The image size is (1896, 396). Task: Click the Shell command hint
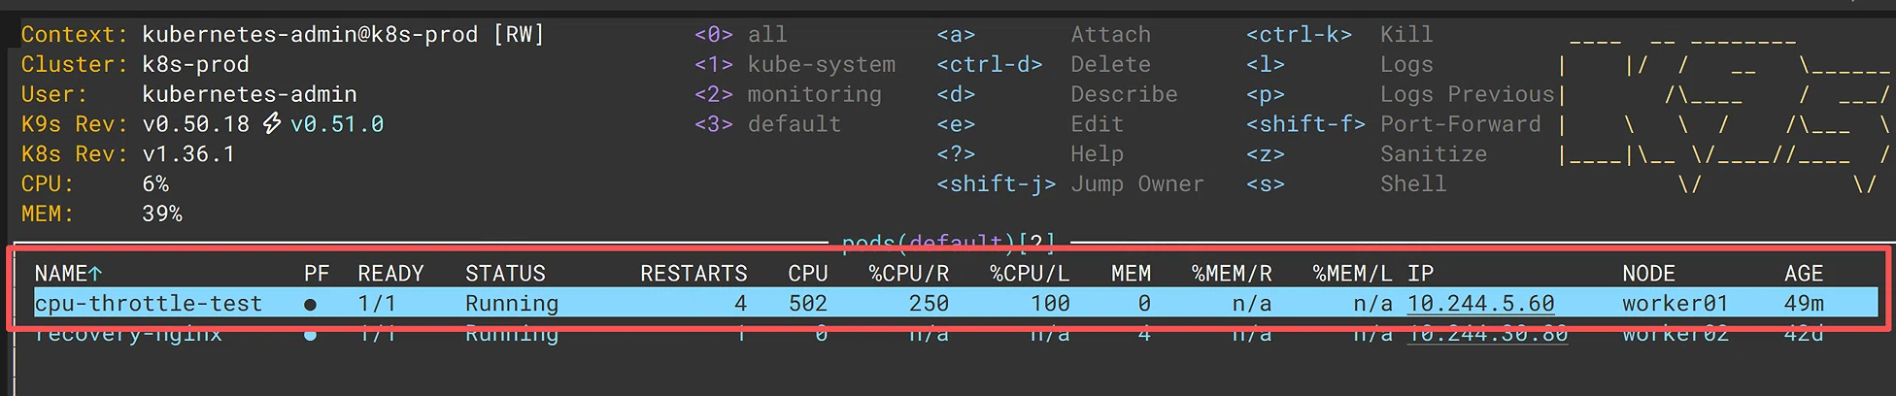coord(1413,184)
